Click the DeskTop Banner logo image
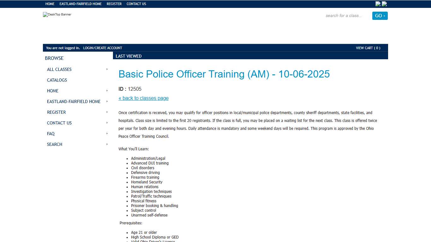431x242 pixels. [x=57, y=14]
